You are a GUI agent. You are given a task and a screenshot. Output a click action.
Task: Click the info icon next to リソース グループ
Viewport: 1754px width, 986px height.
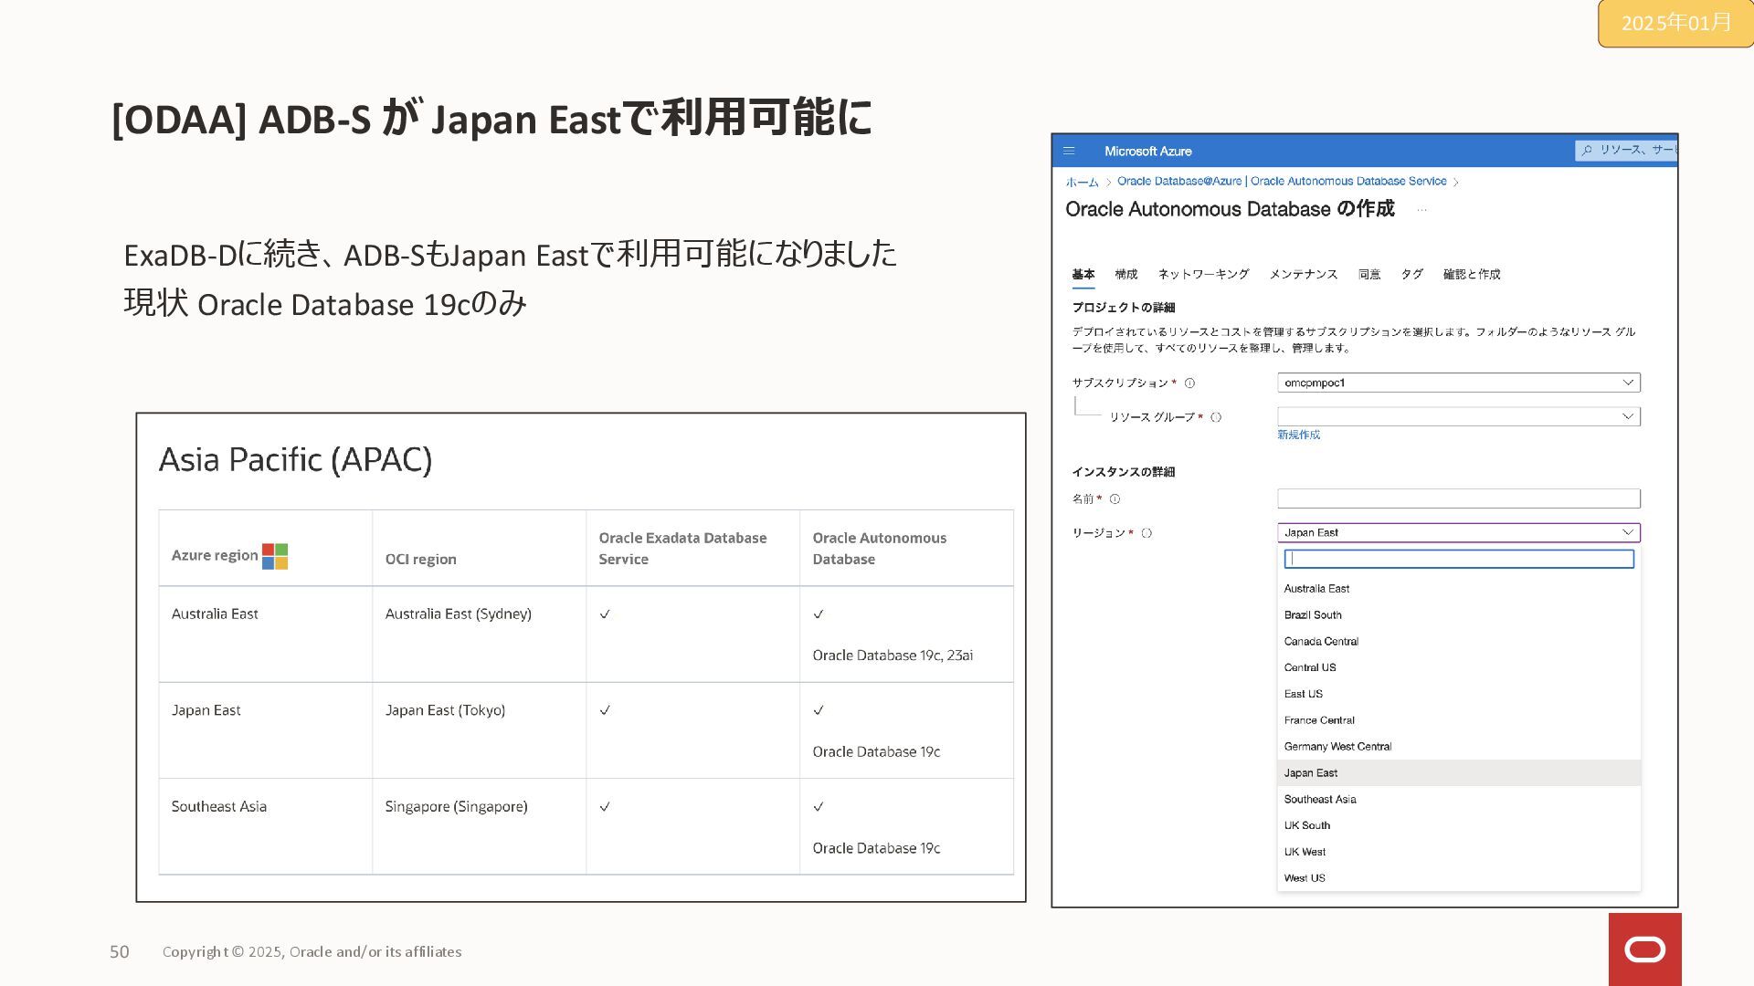click(1216, 417)
